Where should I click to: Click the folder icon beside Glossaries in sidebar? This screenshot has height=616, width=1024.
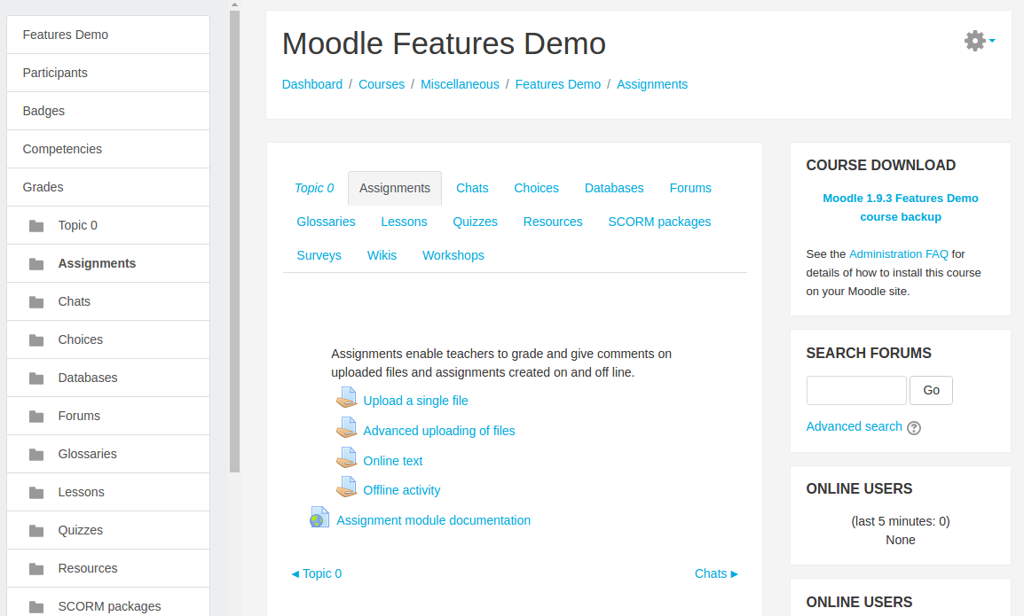click(x=36, y=454)
